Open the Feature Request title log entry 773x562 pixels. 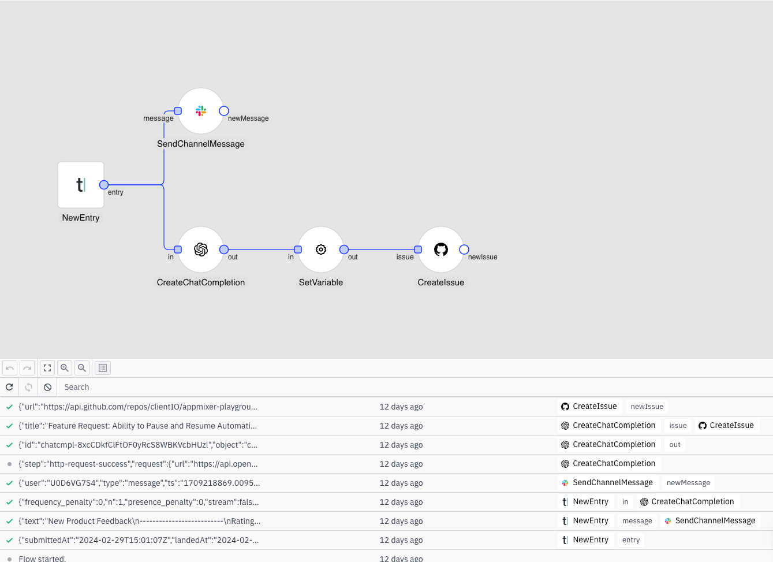(138, 426)
